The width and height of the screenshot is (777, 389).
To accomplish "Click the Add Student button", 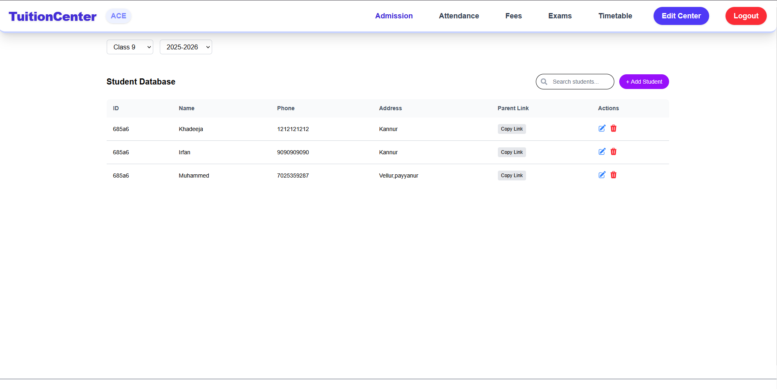I will coord(644,82).
